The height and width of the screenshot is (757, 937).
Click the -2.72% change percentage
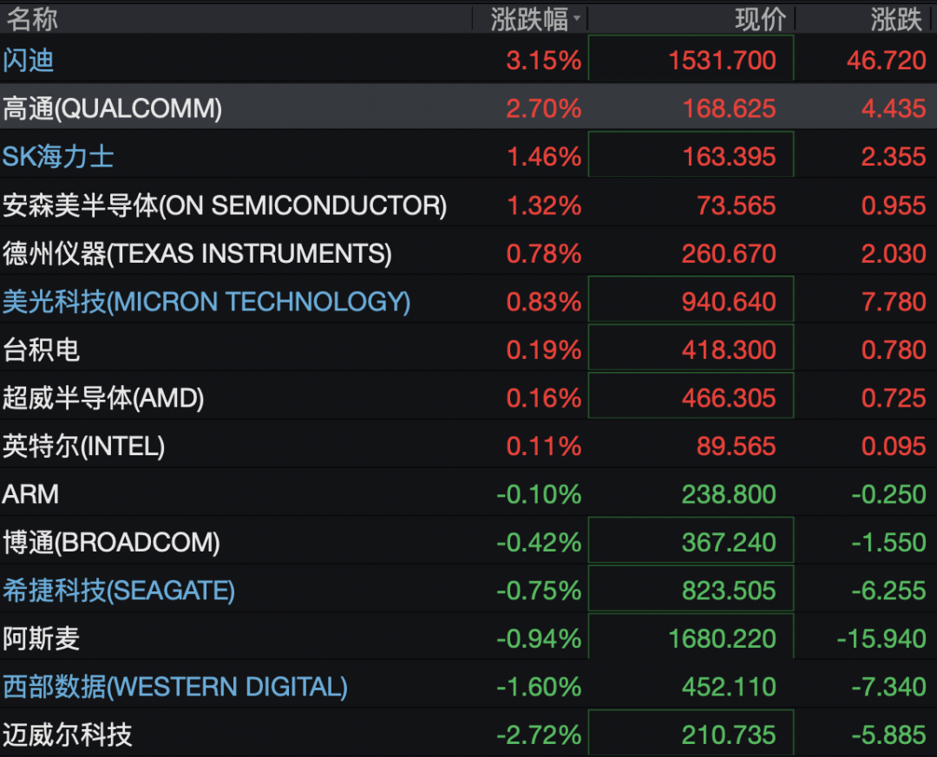pos(539,735)
